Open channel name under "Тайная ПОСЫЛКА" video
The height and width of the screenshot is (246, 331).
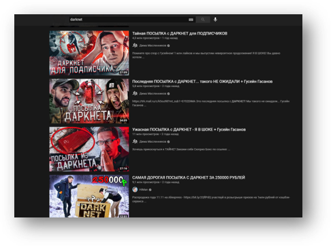pyautogui.click(x=153, y=46)
